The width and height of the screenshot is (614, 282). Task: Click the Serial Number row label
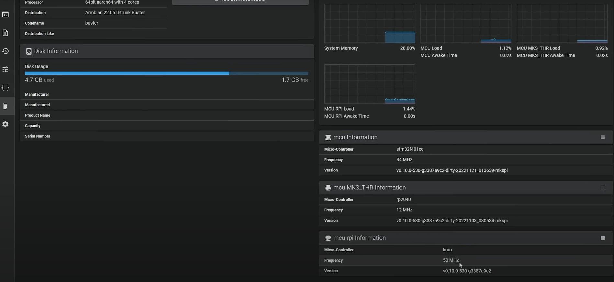(38, 136)
